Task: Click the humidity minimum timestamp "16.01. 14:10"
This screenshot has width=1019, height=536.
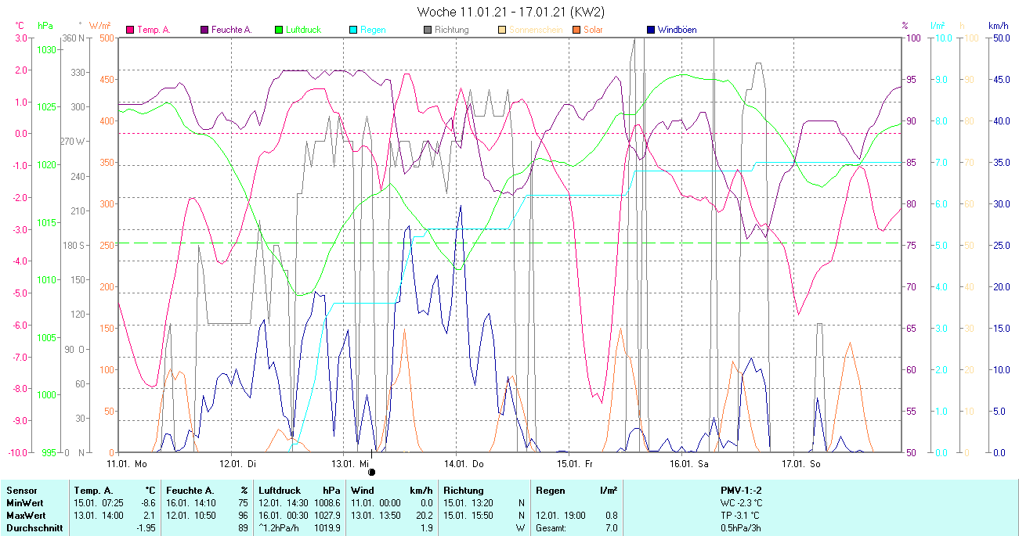Action: pos(191,502)
